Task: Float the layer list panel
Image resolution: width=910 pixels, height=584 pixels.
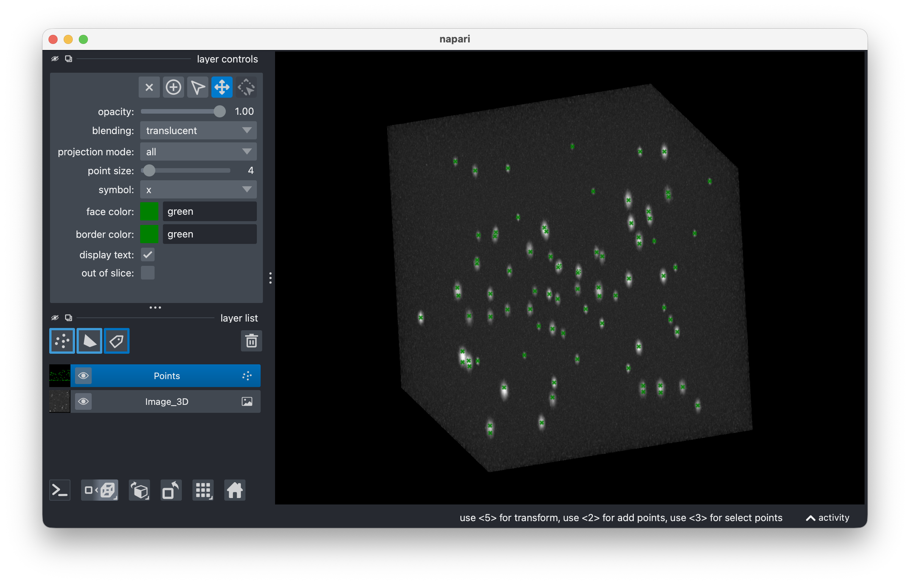Action: tap(69, 318)
